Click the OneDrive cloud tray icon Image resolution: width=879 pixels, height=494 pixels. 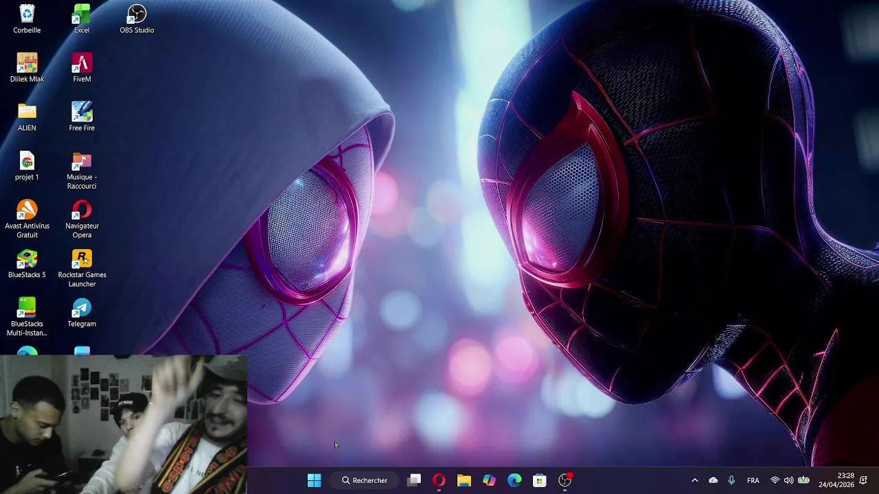pos(713,480)
